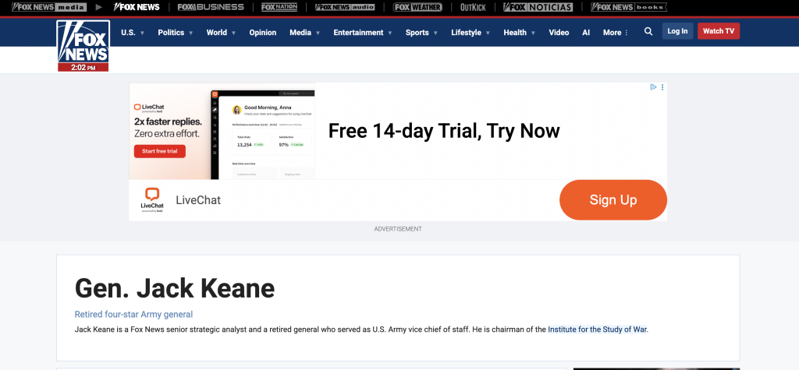Click the 2:02 PM time badge
The image size is (799, 370).
(x=83, y=67)
